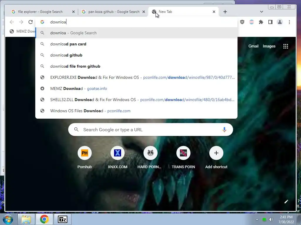Reload the page with the refresh icon
The width and height of the screenshot is (301, 225).
click(x=31, y=22)
